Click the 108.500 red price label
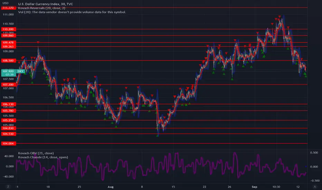This screenshot has width=322, height=190. coord(8,60)
